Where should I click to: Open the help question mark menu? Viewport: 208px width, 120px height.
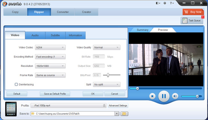pos(172,3)
